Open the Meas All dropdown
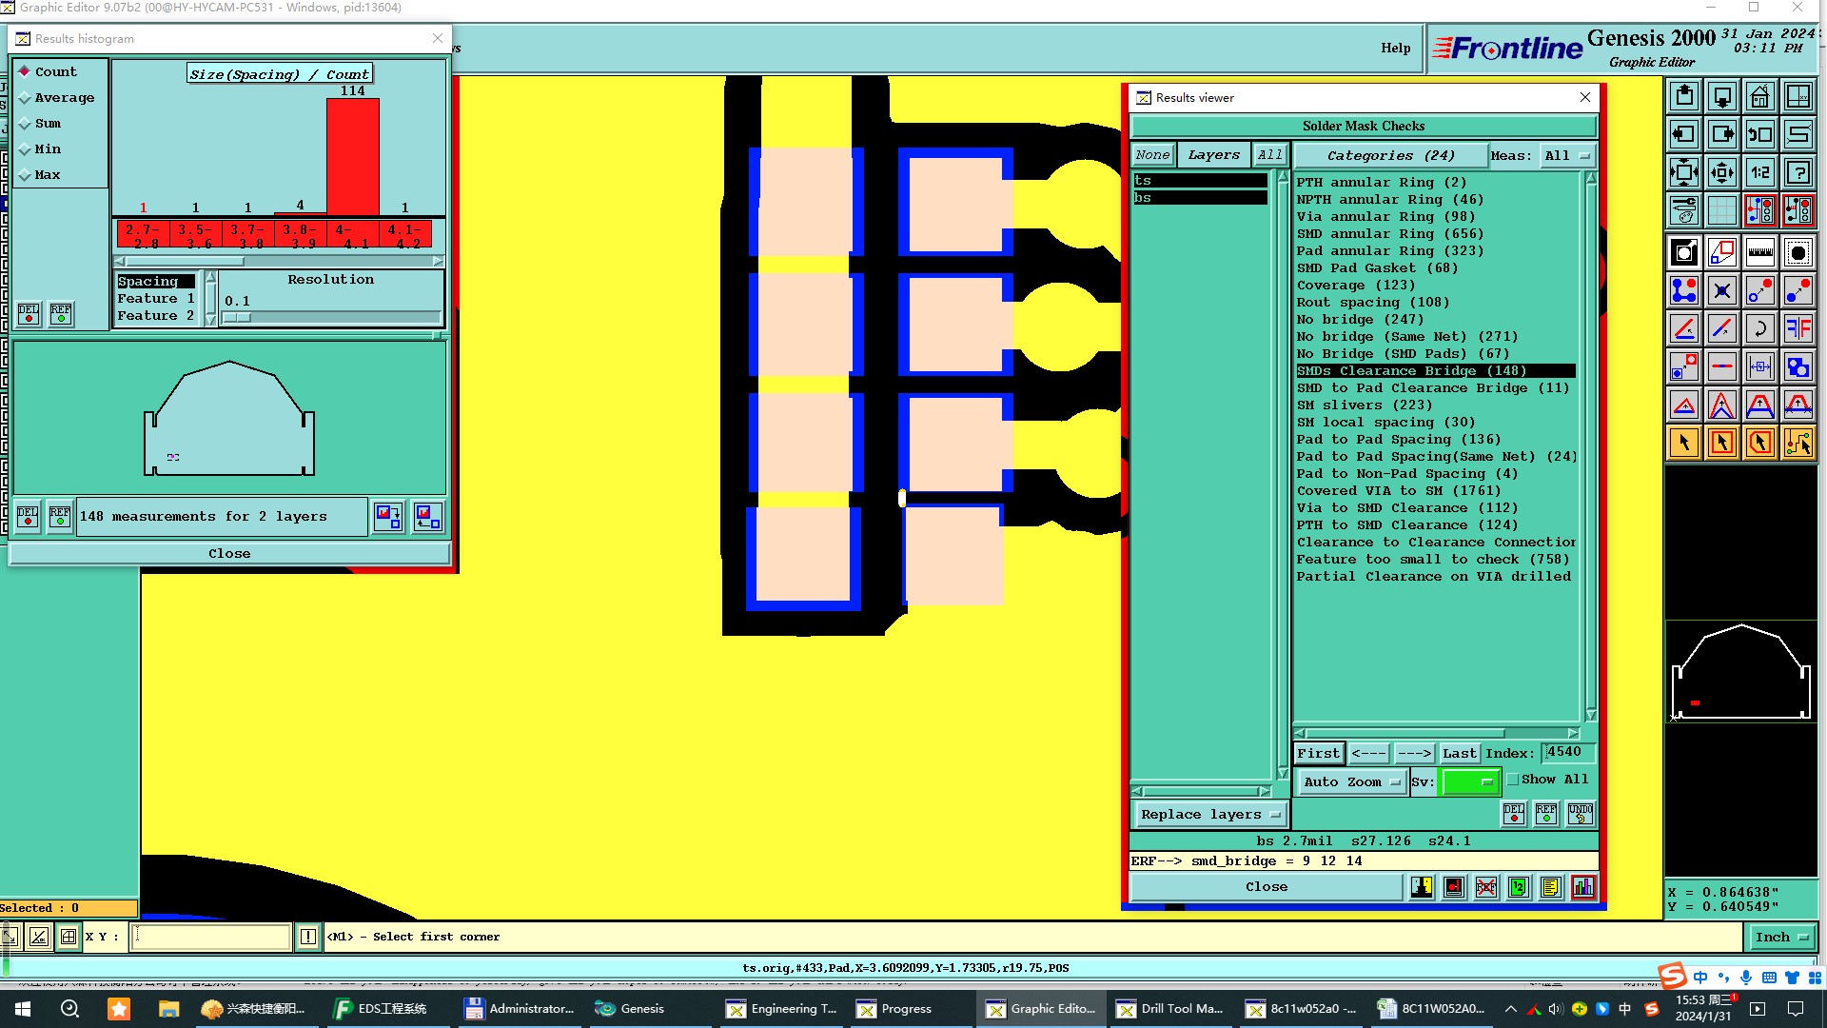The image size is (1827, 1028). tap(1567, 155)
